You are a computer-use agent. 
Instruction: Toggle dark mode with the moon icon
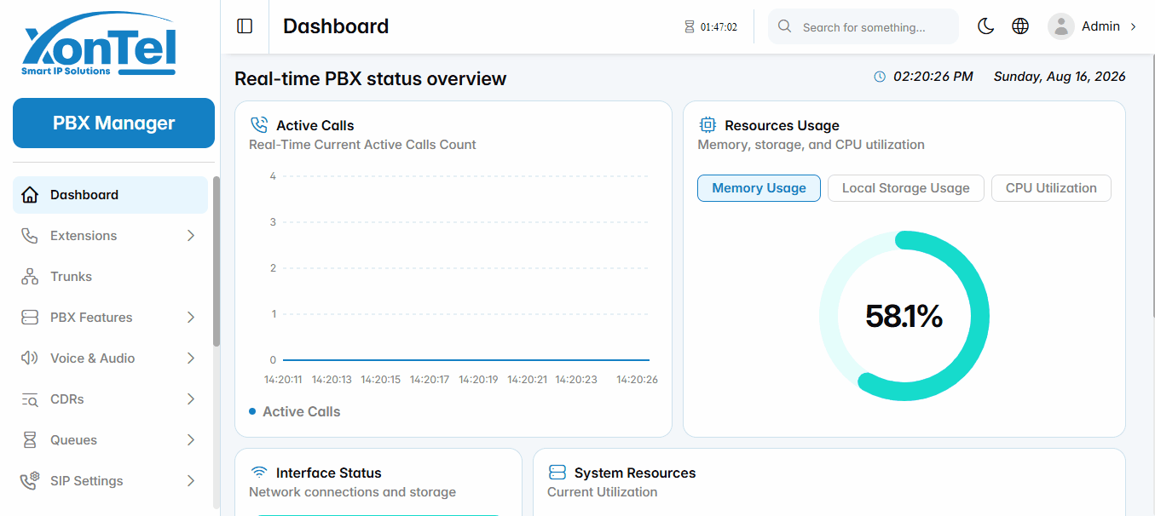[x=985, y=26]
